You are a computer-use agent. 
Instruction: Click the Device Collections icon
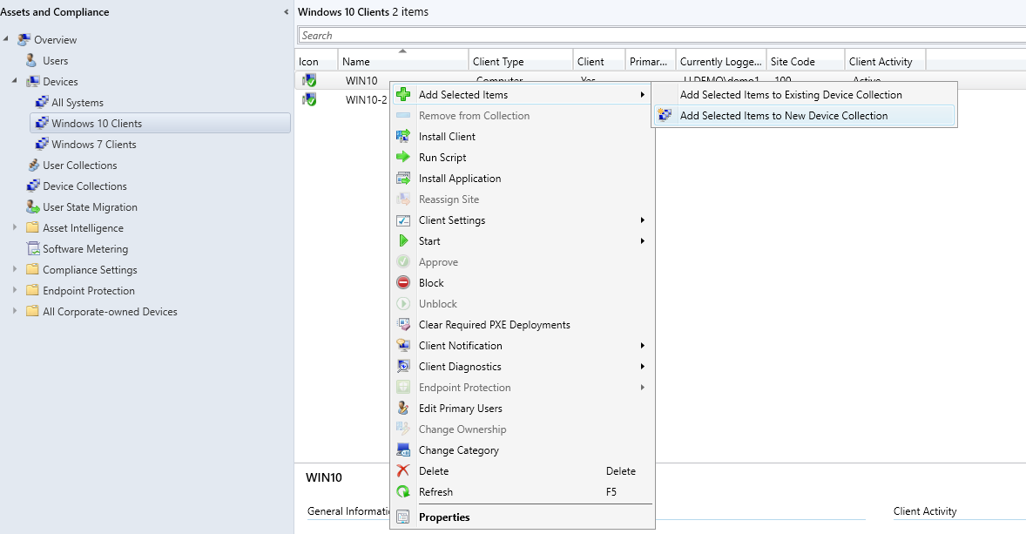click(x=33, y=186)
